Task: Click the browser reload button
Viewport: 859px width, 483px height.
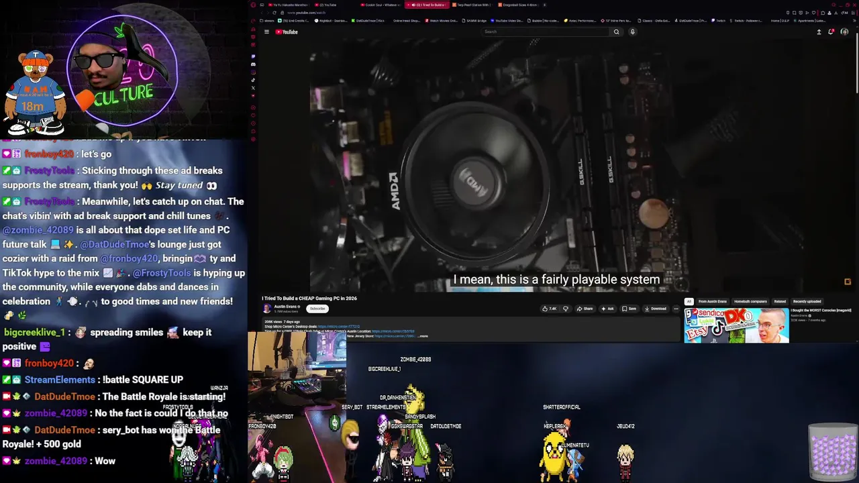Action: point(274,13)
